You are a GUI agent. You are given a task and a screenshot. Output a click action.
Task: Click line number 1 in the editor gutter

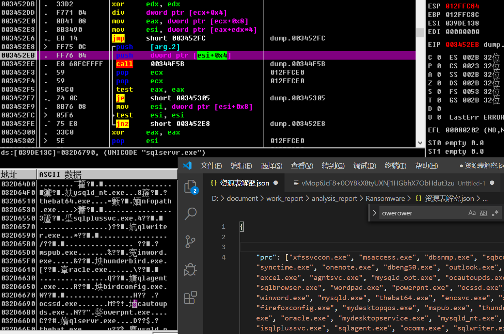[x=224, y=226]
